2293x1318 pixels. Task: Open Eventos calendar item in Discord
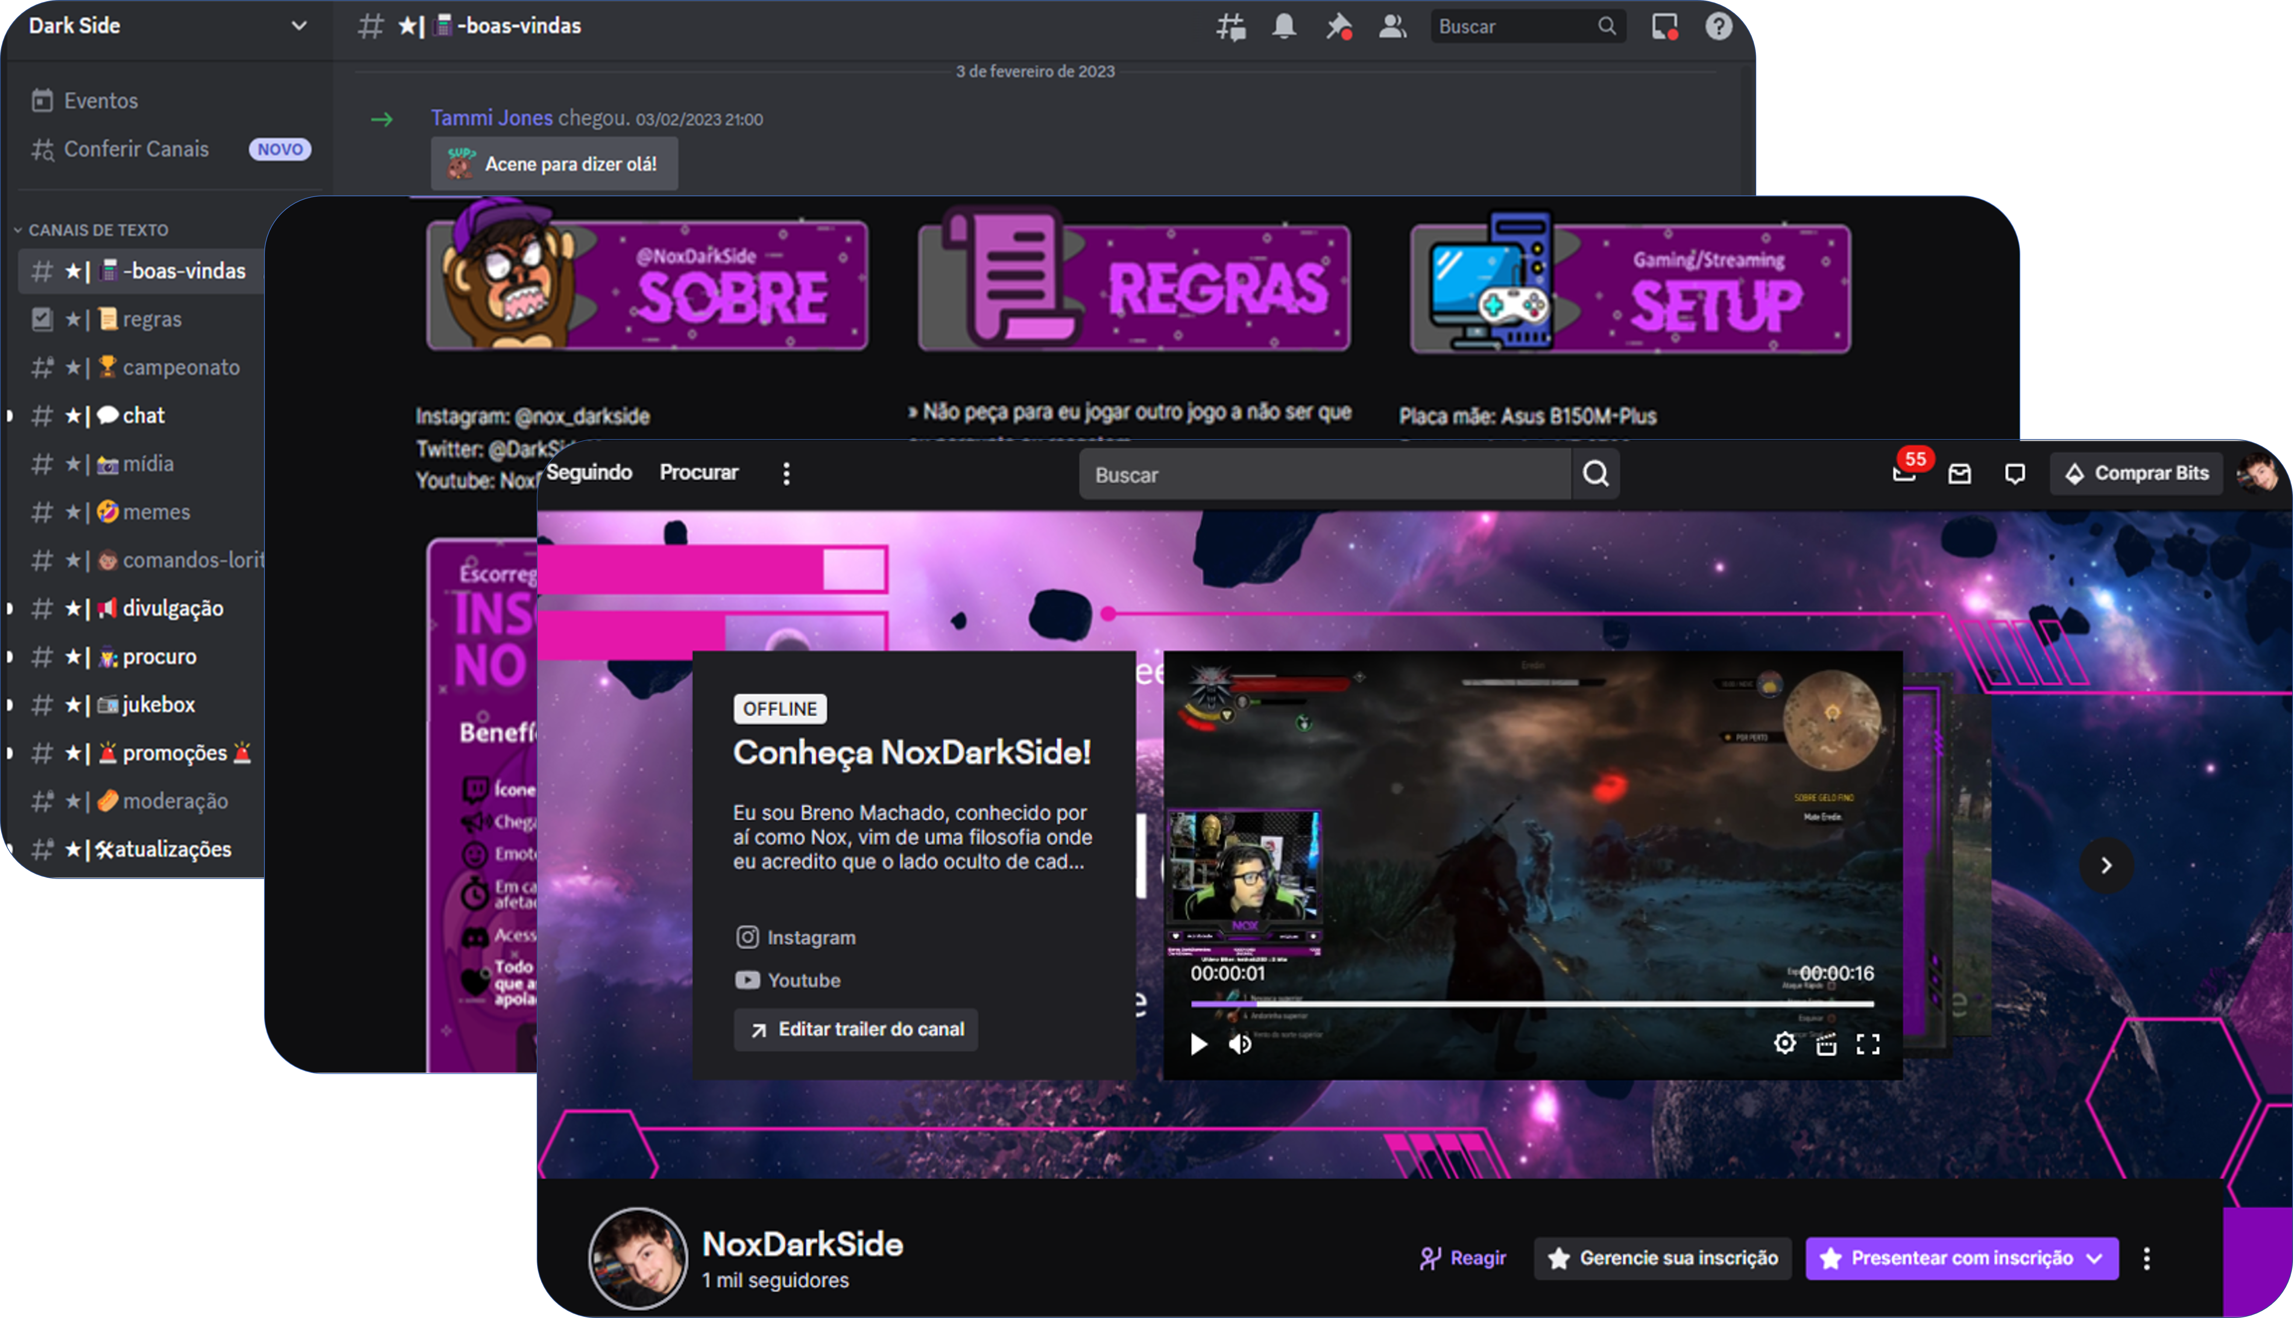(x=84, y=100)
